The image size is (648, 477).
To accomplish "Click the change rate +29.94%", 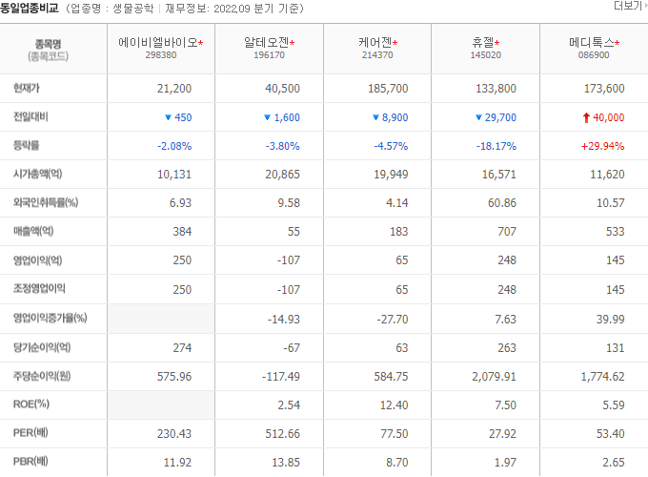I will (602, 146).
